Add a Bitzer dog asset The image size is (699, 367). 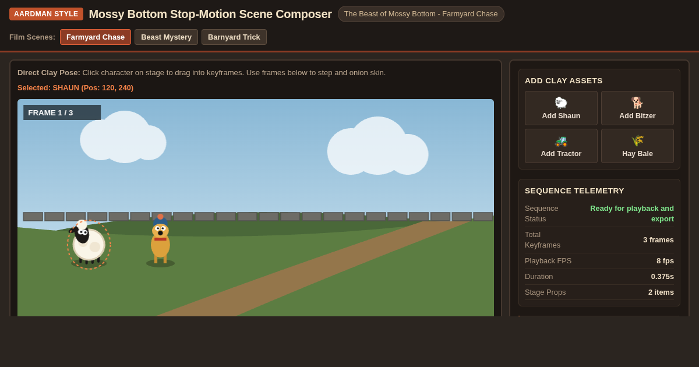(x=637, y=108)
